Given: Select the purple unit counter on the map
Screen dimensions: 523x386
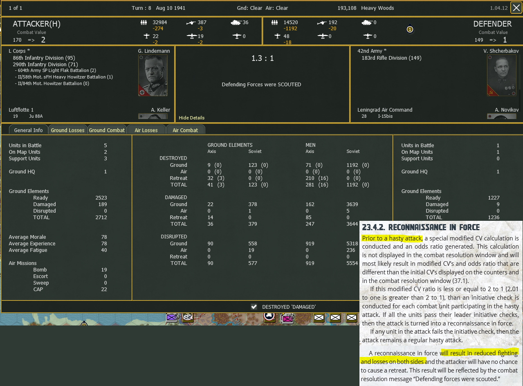Looking at the screenshot, I should (x=172, y=318).
